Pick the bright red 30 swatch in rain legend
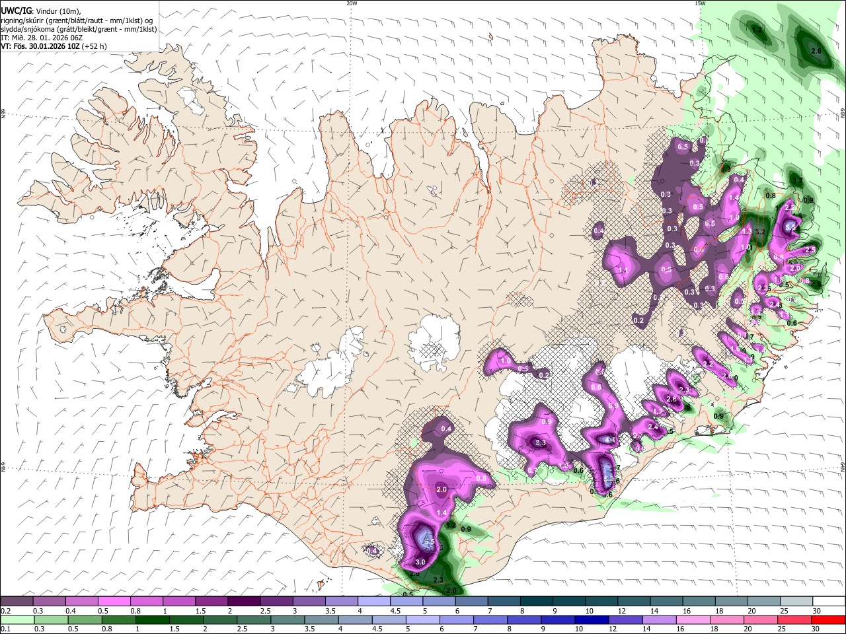This screenshot has height=634, width=846. click(828, 620)
